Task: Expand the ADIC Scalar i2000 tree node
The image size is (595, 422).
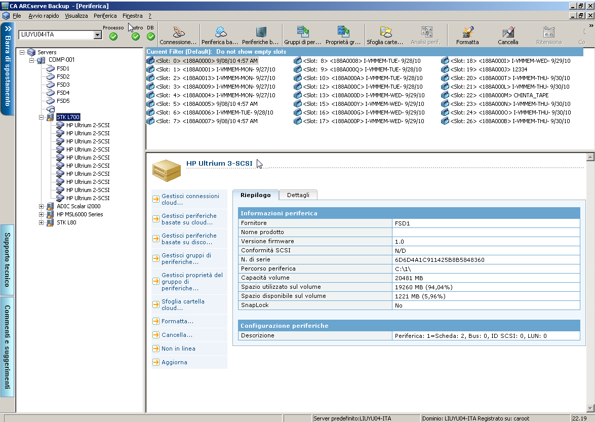Action: [42, 206]
